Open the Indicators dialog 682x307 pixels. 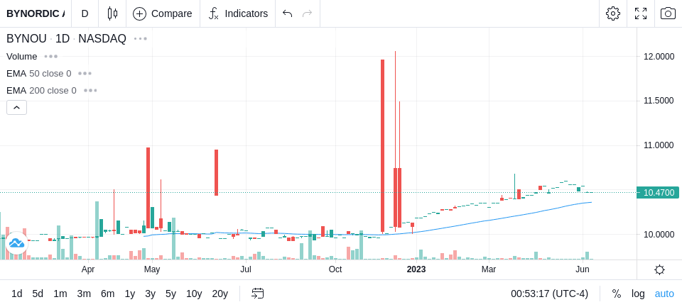(238, 13)
